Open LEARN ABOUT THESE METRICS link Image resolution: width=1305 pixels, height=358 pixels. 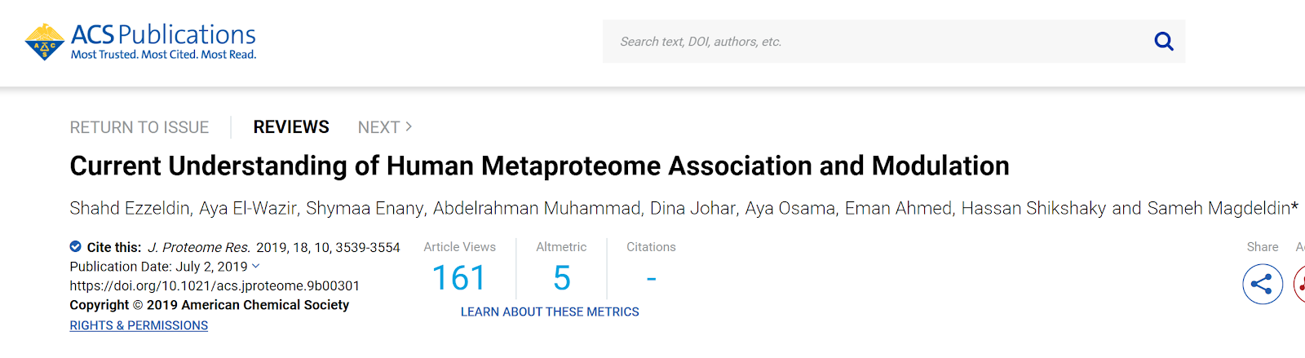550,312
